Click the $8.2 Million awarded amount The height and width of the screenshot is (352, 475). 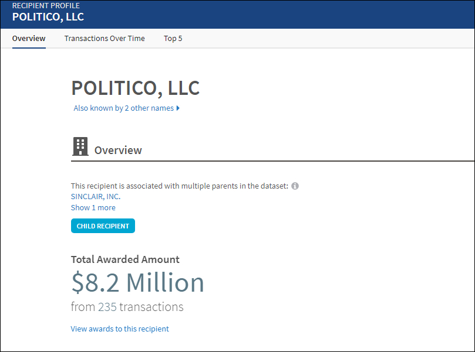(138, 283)
